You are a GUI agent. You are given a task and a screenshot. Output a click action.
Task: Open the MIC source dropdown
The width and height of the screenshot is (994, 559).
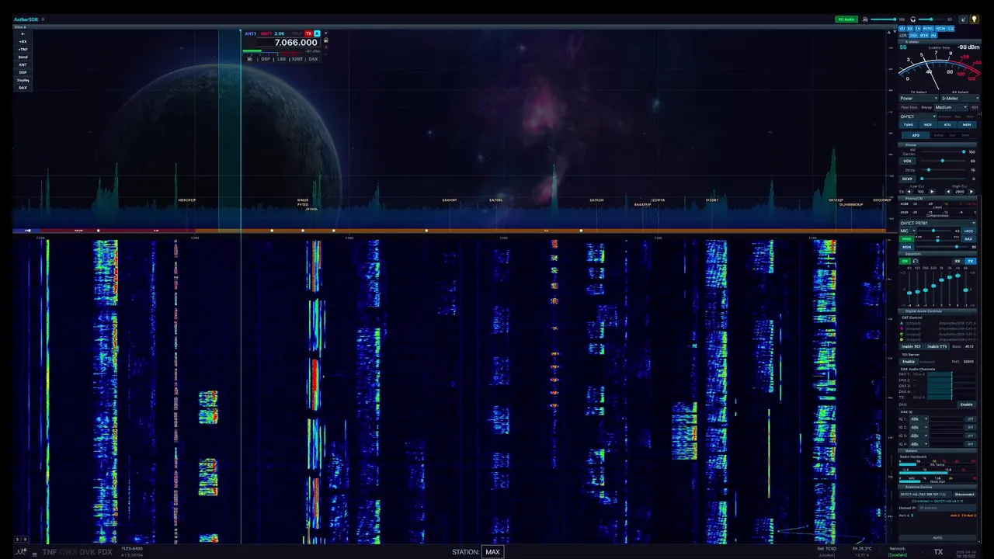coord(908,231)
